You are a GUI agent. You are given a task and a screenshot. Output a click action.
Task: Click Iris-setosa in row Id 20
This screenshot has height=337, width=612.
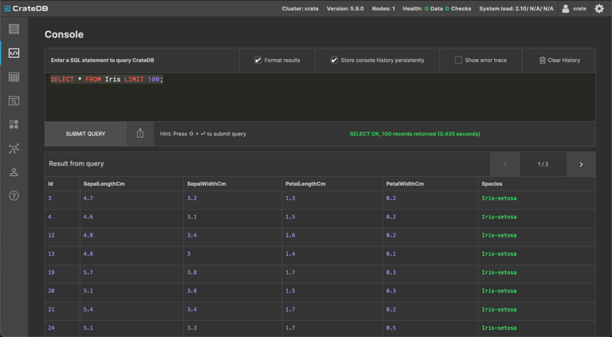point(499,291)
